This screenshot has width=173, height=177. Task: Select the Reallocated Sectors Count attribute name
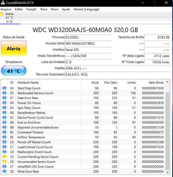35,93
